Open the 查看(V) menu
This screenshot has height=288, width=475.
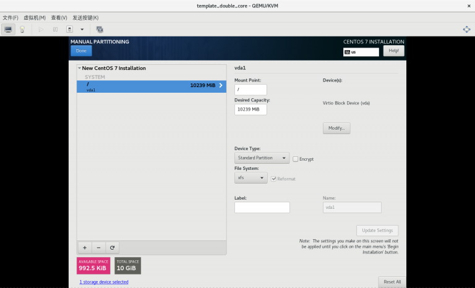pos(59,17)
